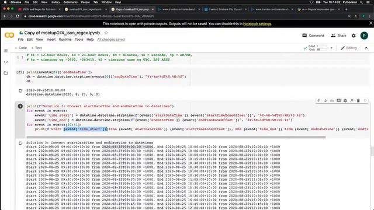Add a comment to the cell icon

(x=338, y=101)
